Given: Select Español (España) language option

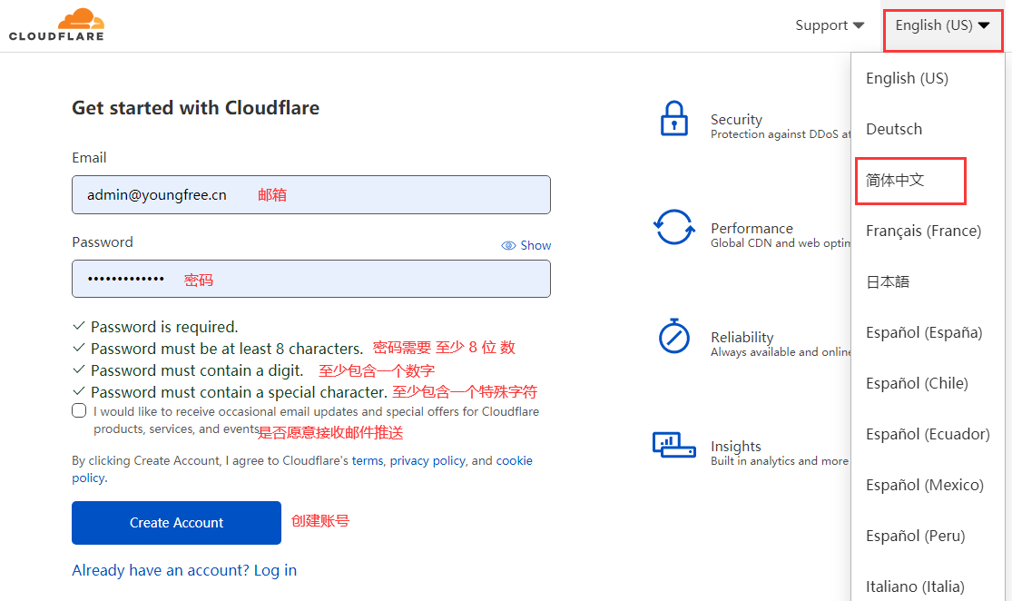Looking at the screenshot, I should (x=924, y=332).
